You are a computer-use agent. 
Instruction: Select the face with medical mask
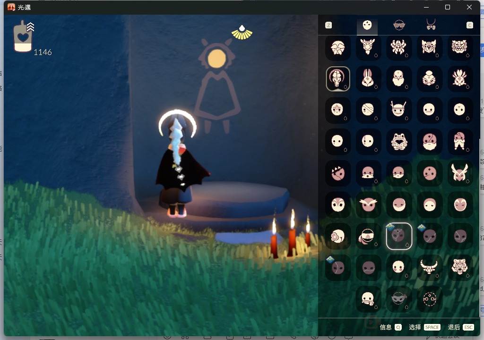(368, 299)
